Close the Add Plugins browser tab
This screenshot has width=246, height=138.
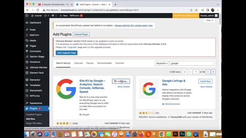(x=109, y=5)
